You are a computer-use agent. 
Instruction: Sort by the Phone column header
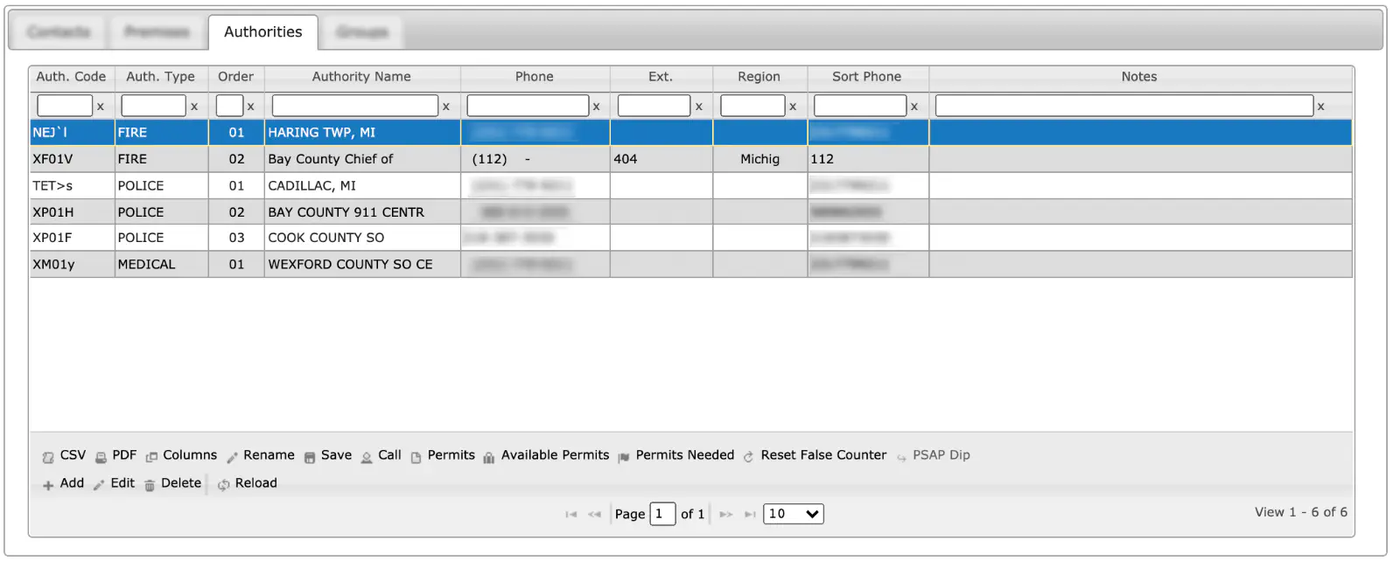point(535,77)
